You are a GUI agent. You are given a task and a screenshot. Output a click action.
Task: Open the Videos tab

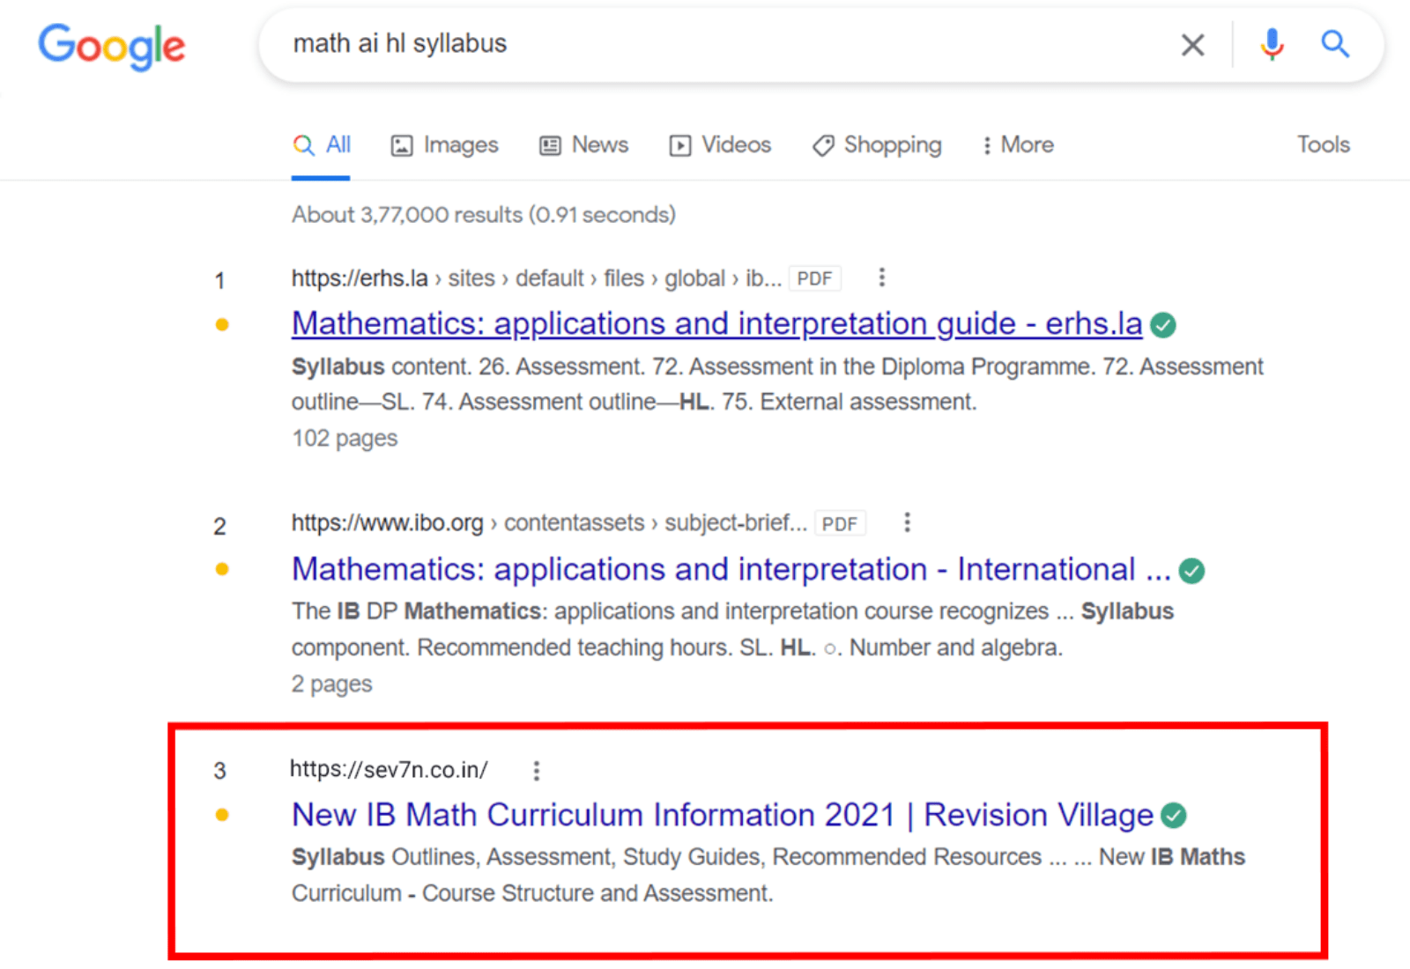(721, 145)
